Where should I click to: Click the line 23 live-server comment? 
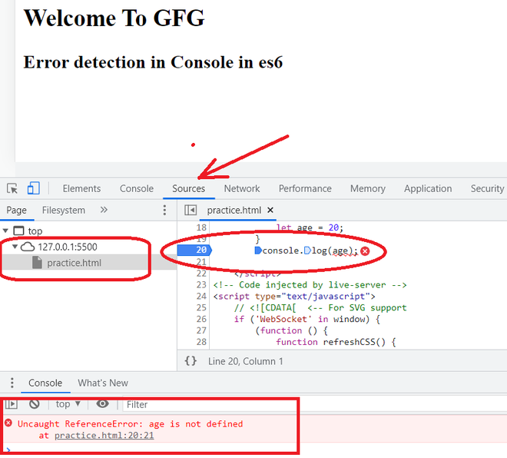[x=310, y=285]
